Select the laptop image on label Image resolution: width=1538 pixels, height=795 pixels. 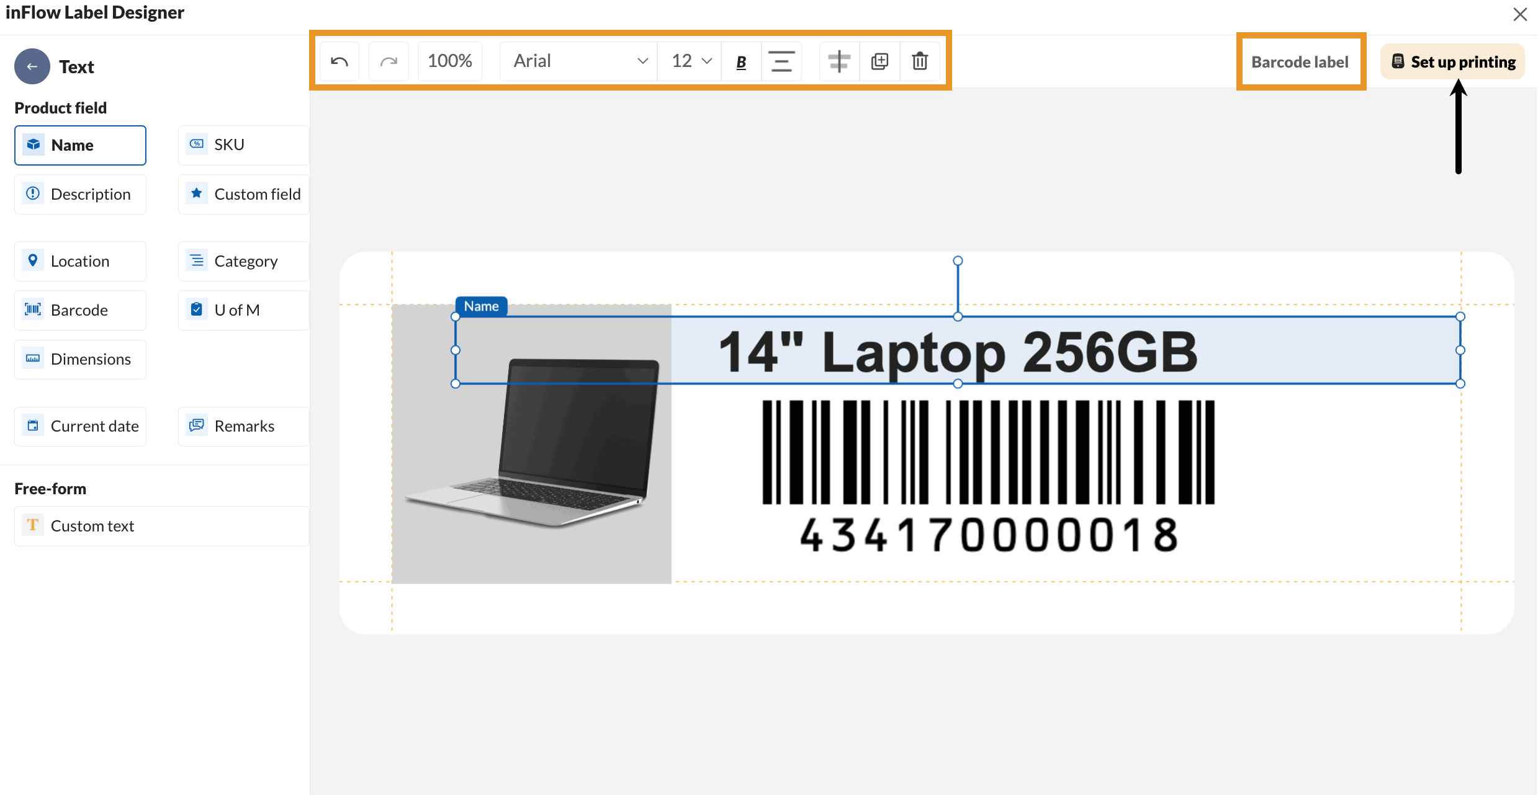point(531,484)
